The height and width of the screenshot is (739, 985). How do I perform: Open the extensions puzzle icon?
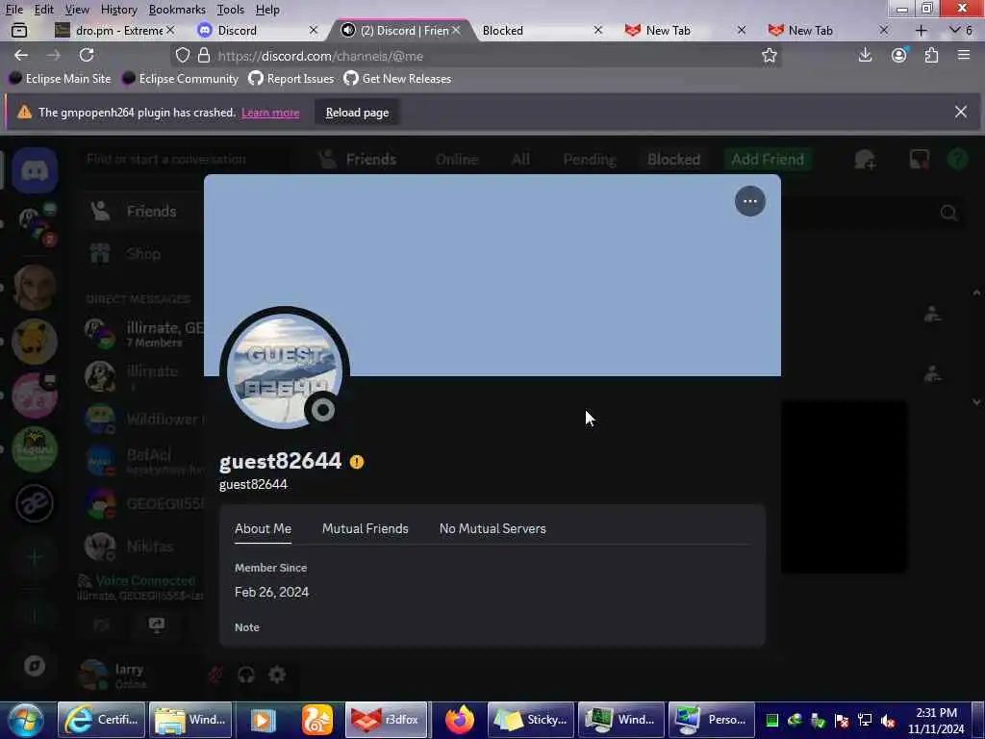931,55
